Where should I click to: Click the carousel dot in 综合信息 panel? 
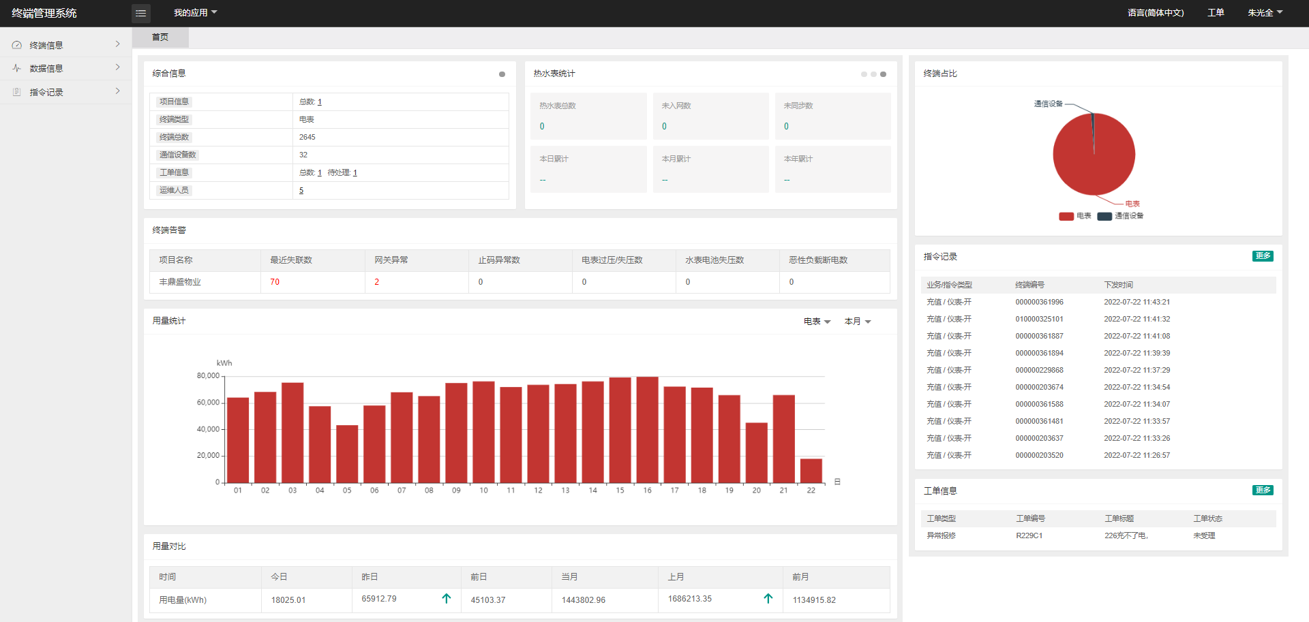[502, 74]
